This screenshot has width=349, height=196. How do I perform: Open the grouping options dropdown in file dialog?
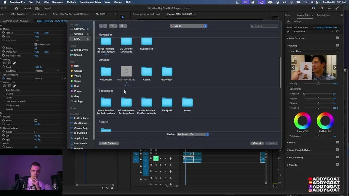(x=123, y=26)
